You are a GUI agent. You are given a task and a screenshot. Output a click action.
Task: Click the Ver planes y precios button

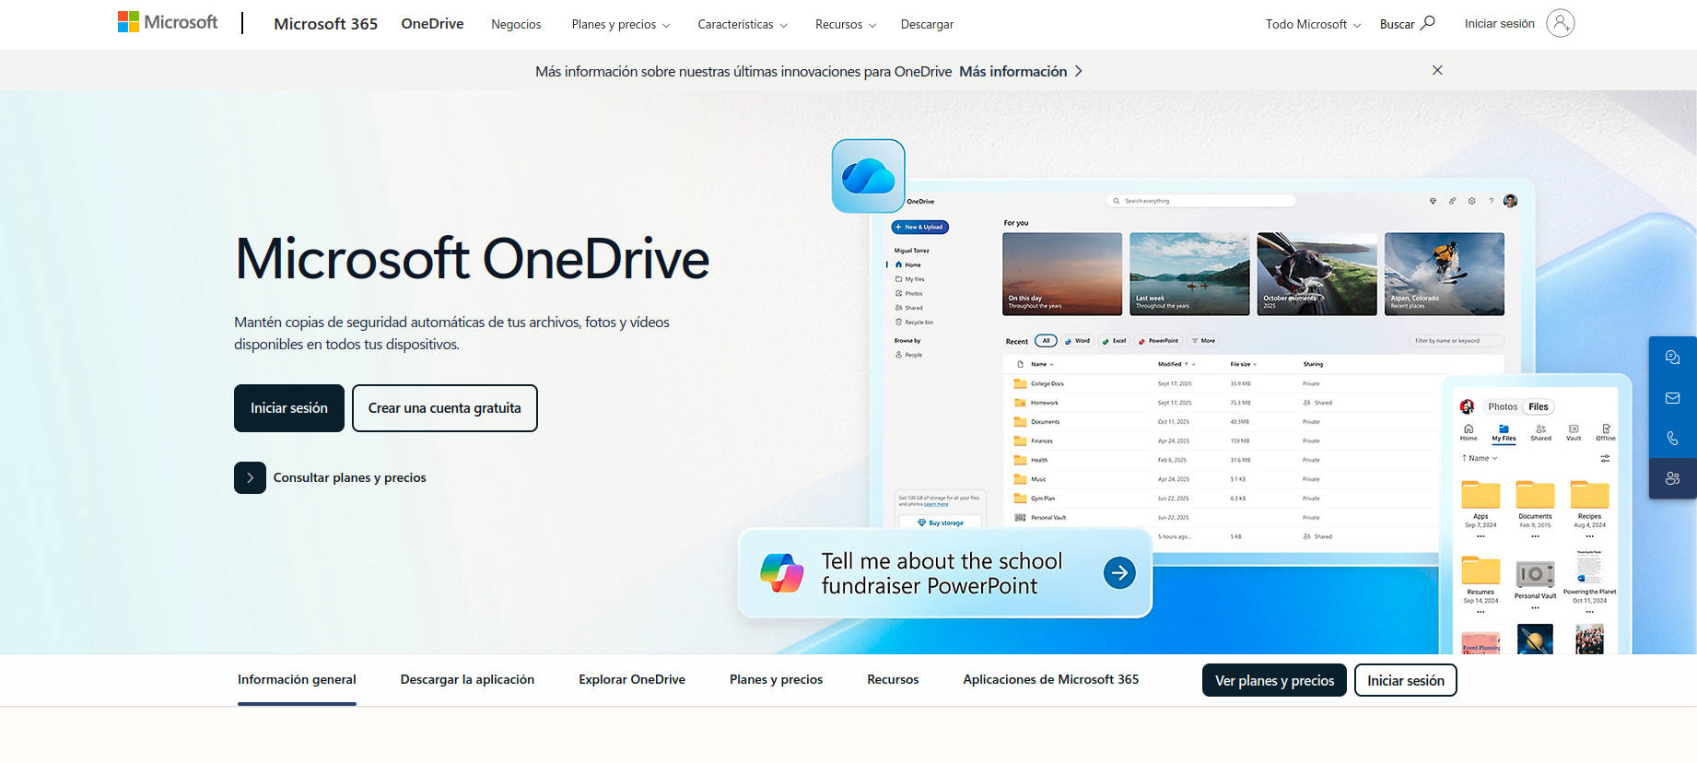point(1274,680)
